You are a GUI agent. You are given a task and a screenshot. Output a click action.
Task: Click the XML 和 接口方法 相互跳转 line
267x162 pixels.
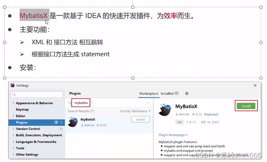coord(67,42)
